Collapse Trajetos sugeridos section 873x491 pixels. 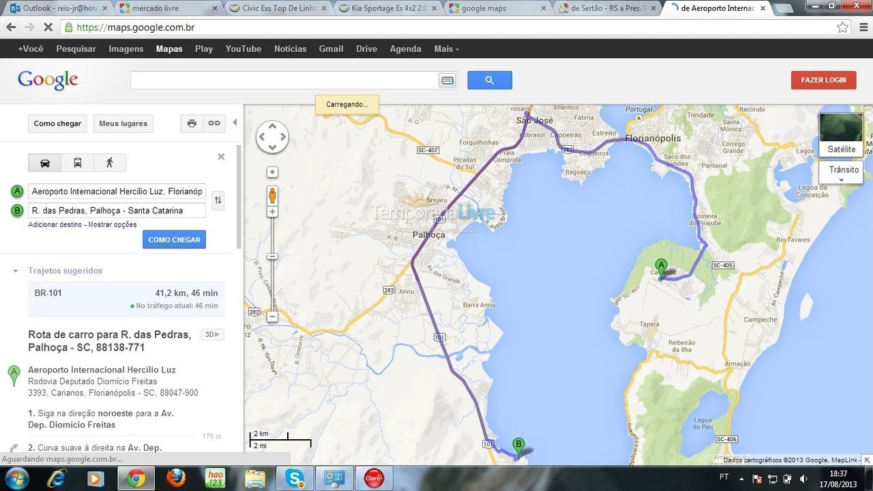click(x=16, y=271)
